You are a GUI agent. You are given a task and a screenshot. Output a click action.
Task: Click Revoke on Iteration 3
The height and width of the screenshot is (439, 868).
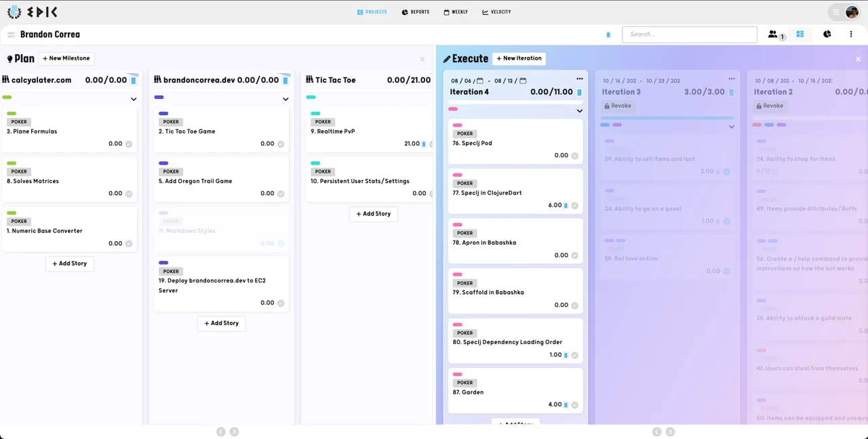pyautogui.click(x=617, y=106)
